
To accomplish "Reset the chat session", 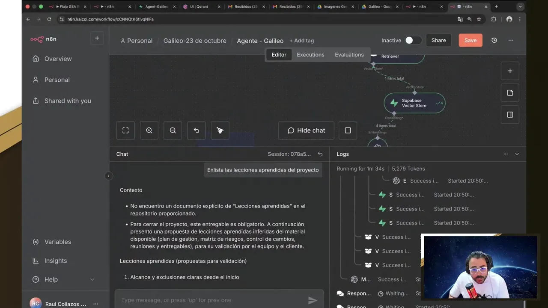I will pos(320,154).
